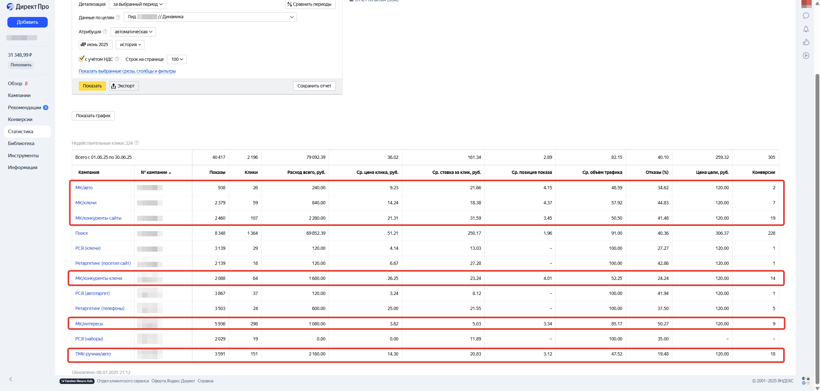The width and height of the screenshot is (820, 391).
Task: Open Справка link in footer
Action: click(x=205, y=381)
